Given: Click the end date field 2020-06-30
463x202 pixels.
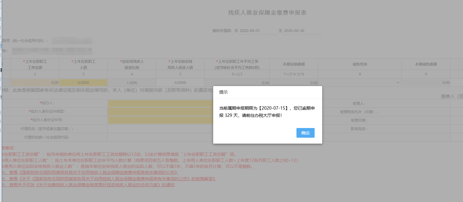Looking at the screenshot, I should pyautogui.click(x=302, y=31).
